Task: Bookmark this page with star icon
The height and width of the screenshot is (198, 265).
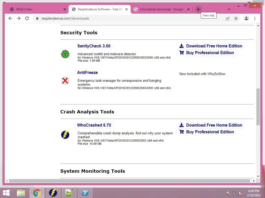Action: click(236, 18)
